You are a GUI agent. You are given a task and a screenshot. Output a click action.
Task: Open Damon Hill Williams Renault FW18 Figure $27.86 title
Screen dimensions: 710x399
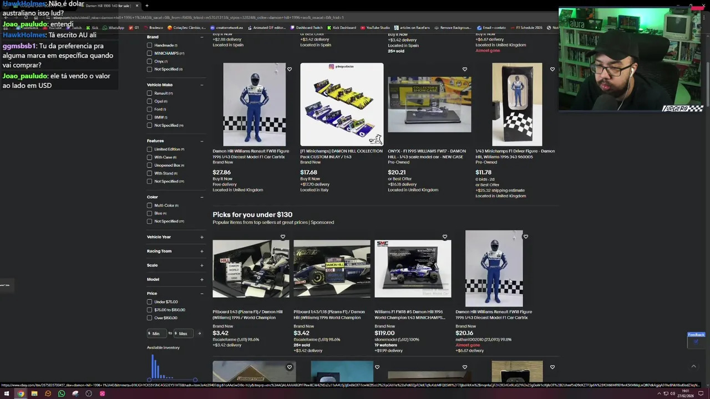pos(251,154)
